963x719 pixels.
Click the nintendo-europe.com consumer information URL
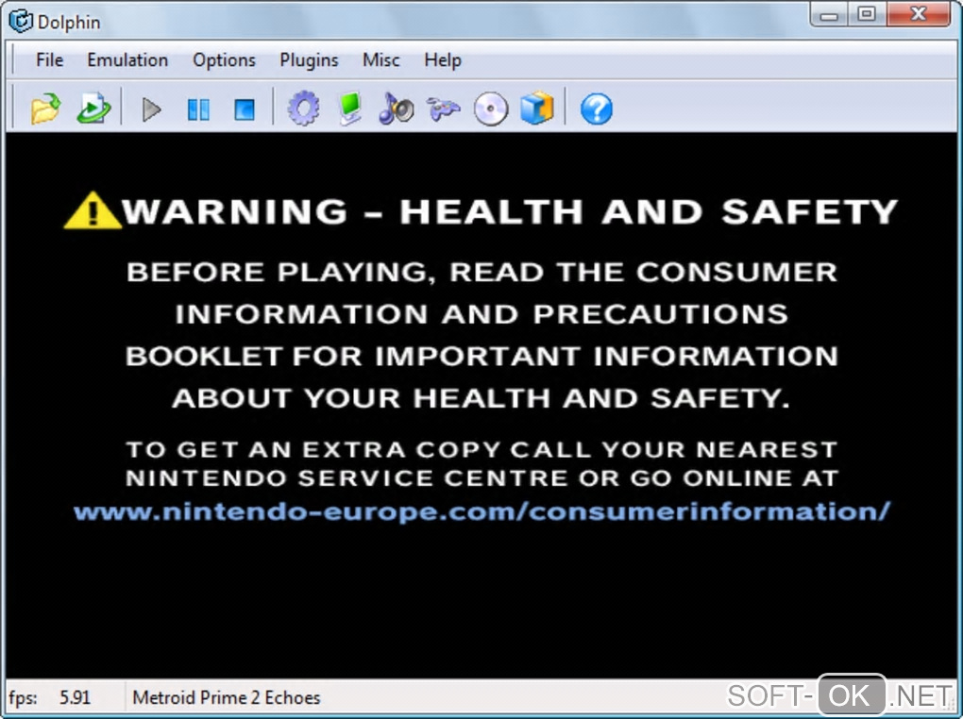click(481, 511)
